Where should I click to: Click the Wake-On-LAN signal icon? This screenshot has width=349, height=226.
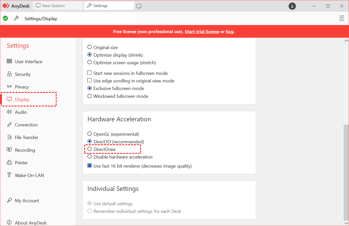(9, 175)
